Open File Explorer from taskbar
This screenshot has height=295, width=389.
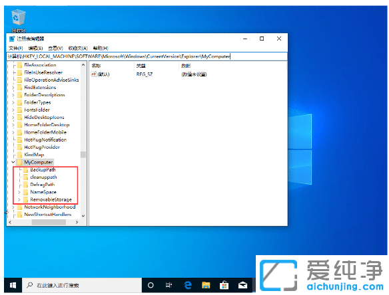pos(206,285)
